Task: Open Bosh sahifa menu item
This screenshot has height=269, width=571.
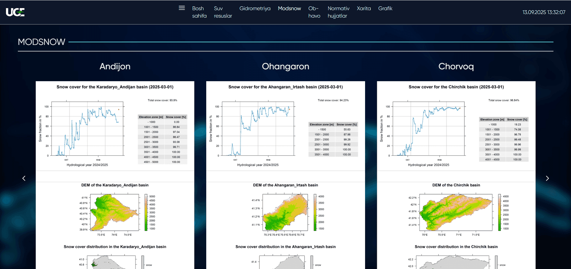Action: click(x=199, y=12)
